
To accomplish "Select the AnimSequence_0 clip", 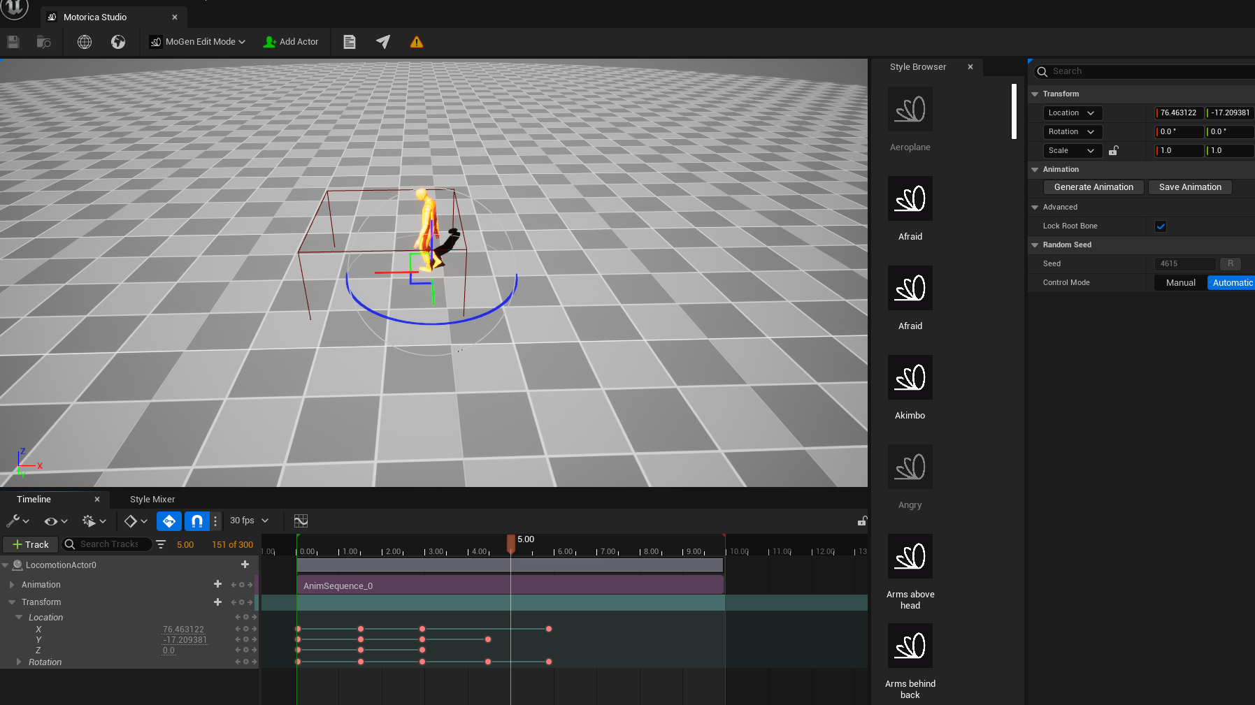I will (510, 586).
